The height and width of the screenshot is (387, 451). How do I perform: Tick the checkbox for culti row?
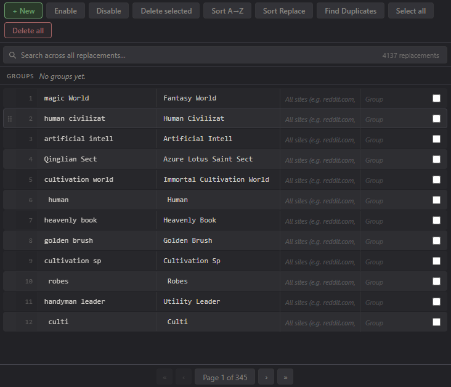(x=436, y=322)
